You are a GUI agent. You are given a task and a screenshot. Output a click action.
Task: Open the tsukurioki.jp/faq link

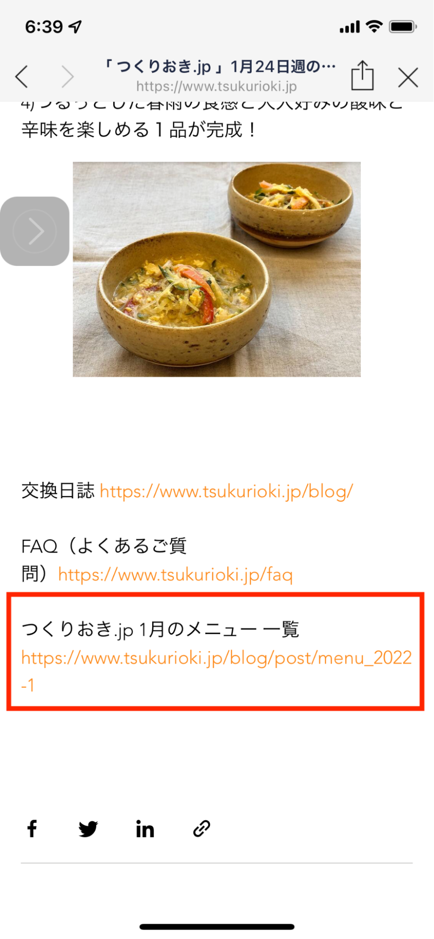(x=175, y=574)
